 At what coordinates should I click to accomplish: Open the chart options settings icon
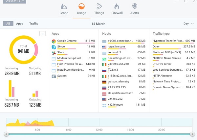(42, 33)
